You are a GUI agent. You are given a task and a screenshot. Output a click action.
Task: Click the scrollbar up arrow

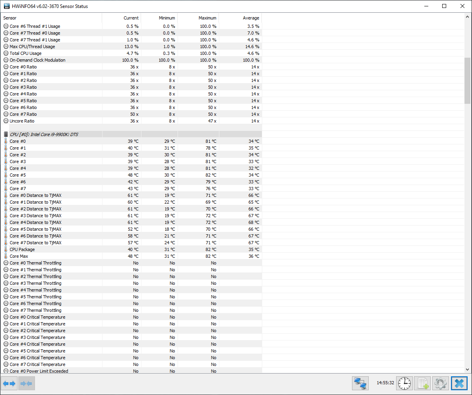click(x=467, y=17)
